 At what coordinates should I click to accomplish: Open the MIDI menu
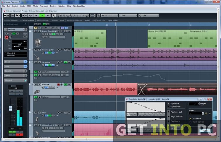pyautogui.click(x=29, y=6)
